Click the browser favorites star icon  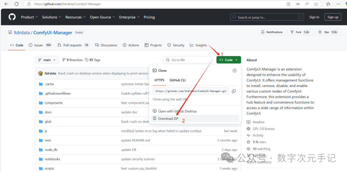pyautogui.click(x=316, y=4)
